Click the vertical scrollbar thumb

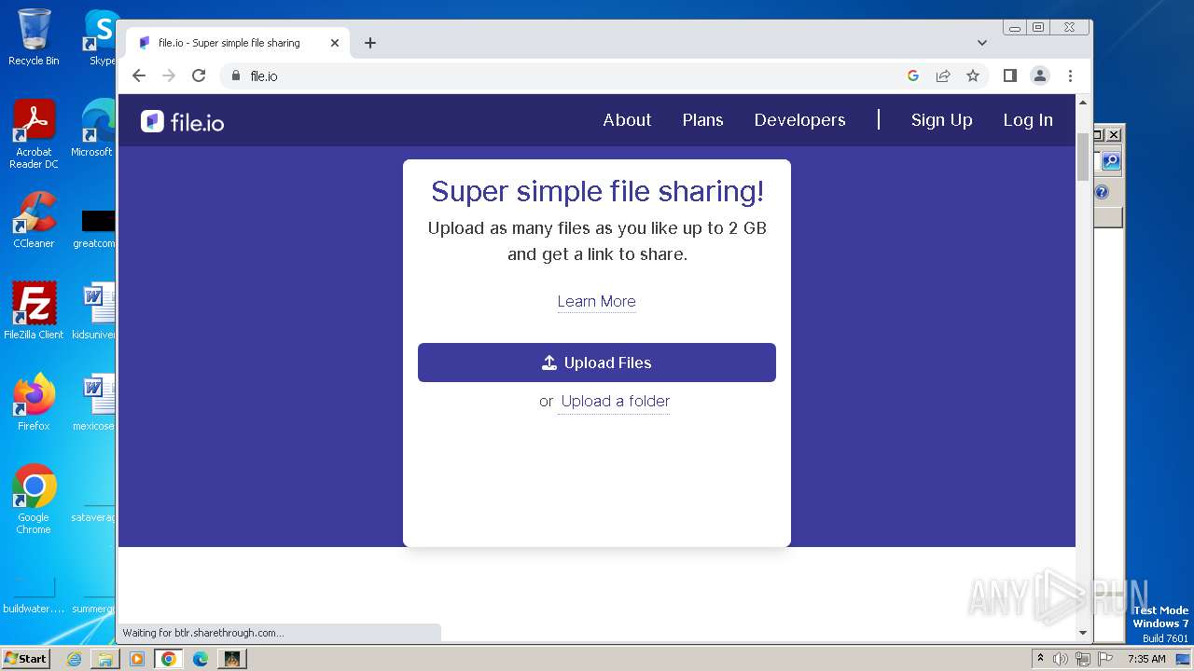click(x=1082, y=157)
